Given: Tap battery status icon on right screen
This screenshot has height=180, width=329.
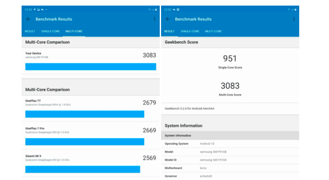Looking at the screenshot, I should (296, 9).
